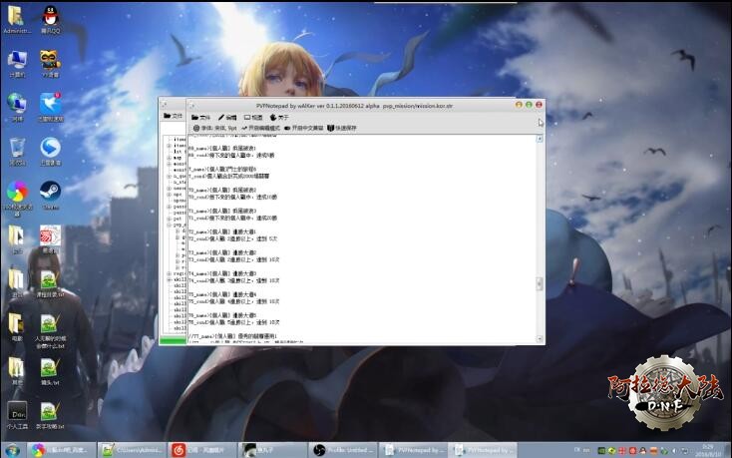Select the YY语音 desktop icon
Viewport: 732px width, 458px height.
click(x=51, y=64)
